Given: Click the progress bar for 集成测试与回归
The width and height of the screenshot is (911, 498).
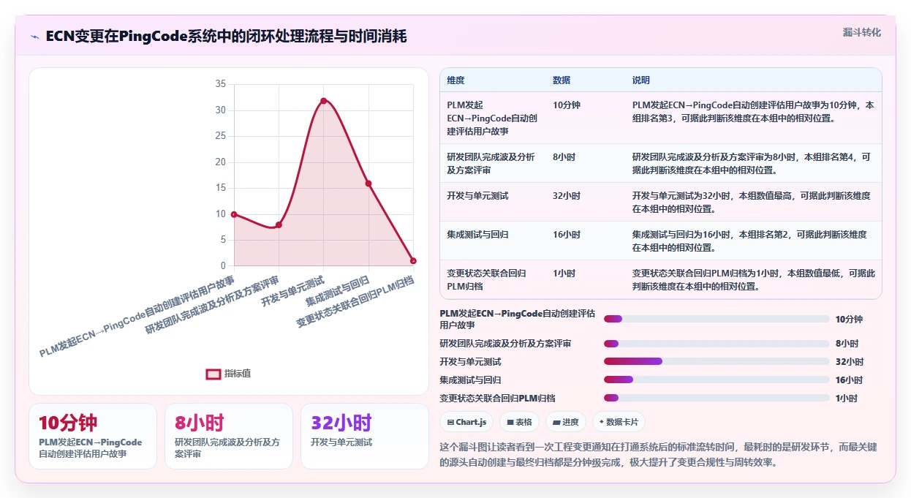Looking at the screenshot, I should (x=717, y=380).
